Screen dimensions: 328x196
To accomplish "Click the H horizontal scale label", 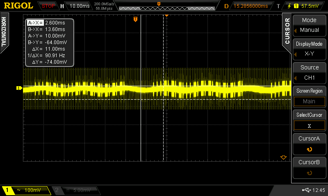I will (x=62, y=6).
